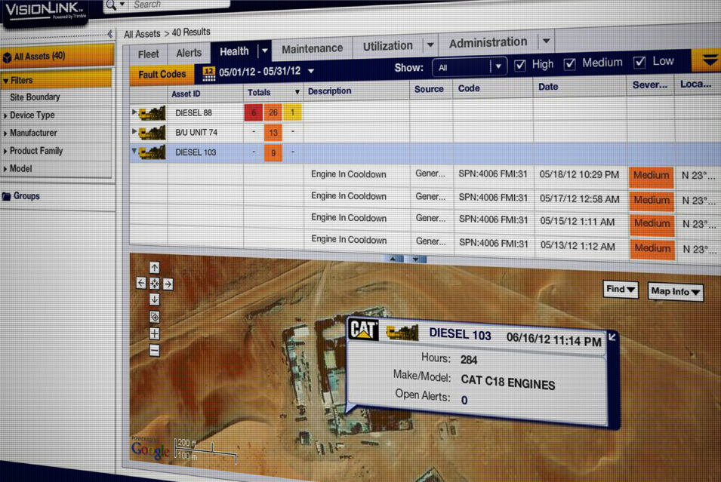Toggle the Low severity checkbox
The width and height of the screenshot is (721, 482).
[x=639, y=62]
